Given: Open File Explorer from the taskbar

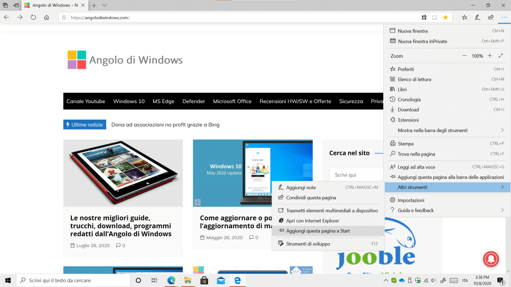Looking at the screenshot, I should coord(187,281).
